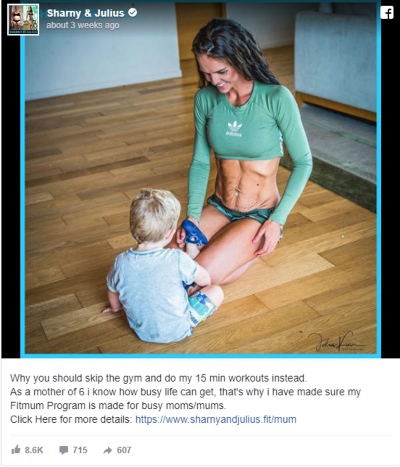Open the Sharny & Julius page name
400x467 pixels.
coord(86,13)
